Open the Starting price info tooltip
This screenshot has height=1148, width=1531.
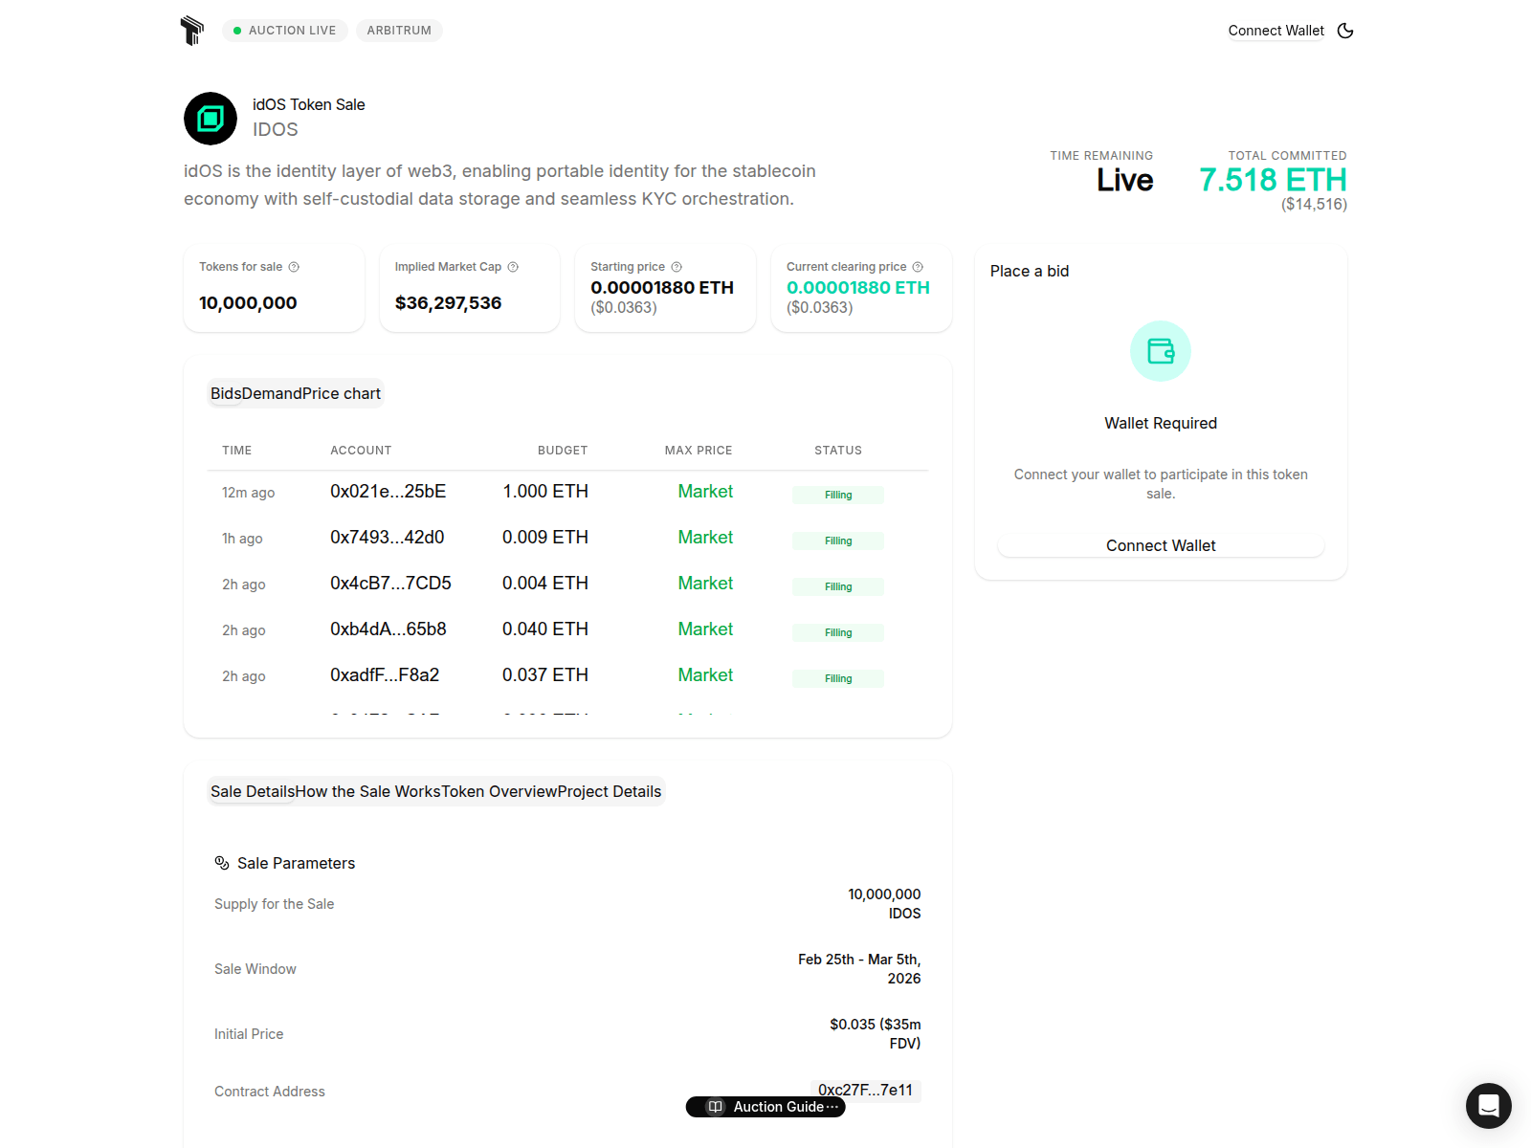click(677, 267)
